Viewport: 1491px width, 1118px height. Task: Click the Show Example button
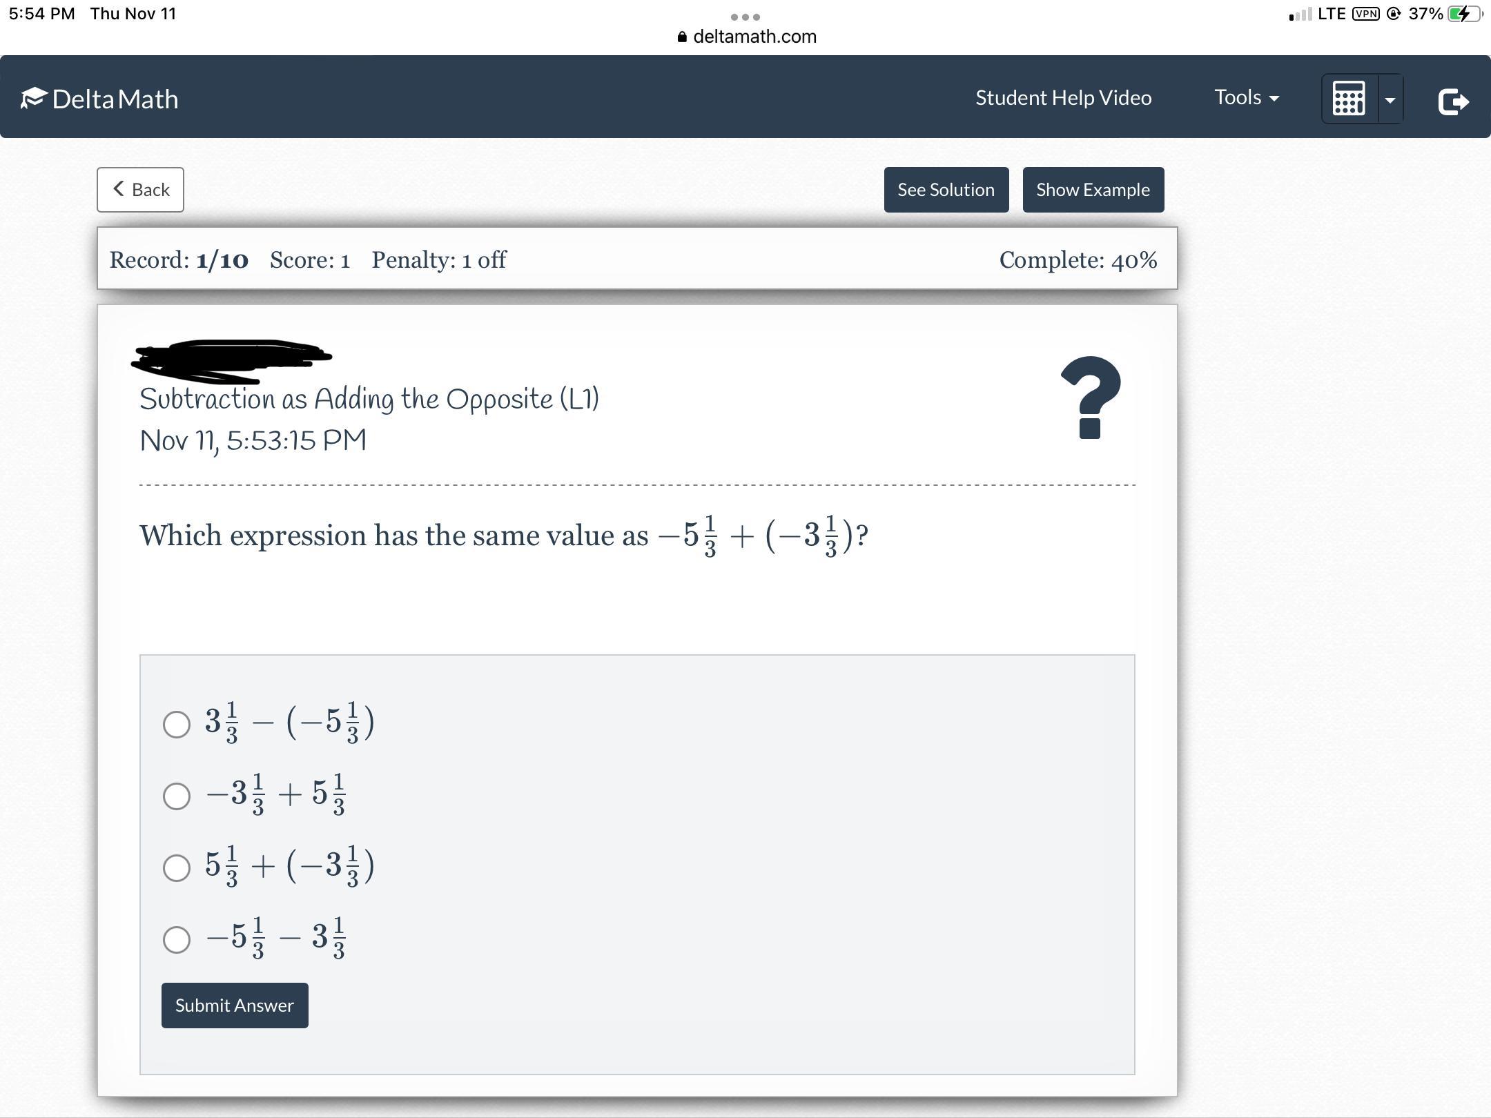[x=1093, y=189]
